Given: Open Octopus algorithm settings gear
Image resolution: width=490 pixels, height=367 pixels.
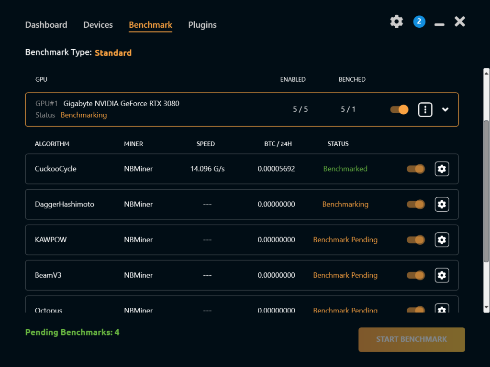Looking at the screenshot, I should pos(442,309).
